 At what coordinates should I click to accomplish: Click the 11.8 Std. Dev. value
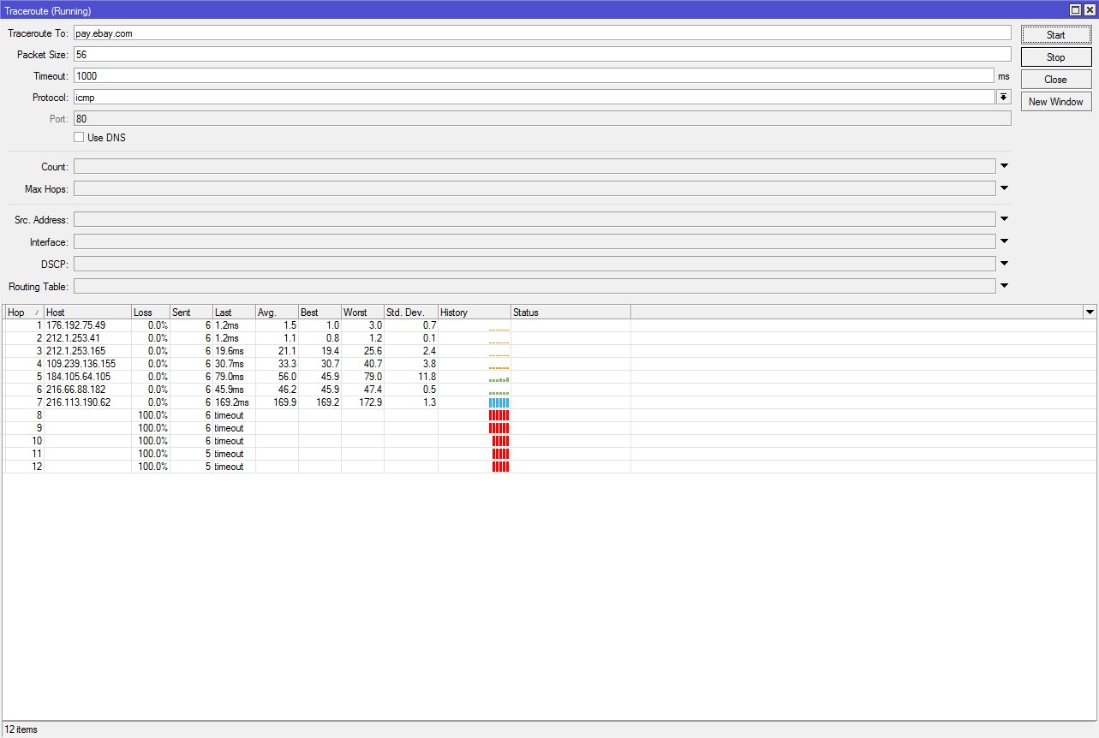point(426,377)
